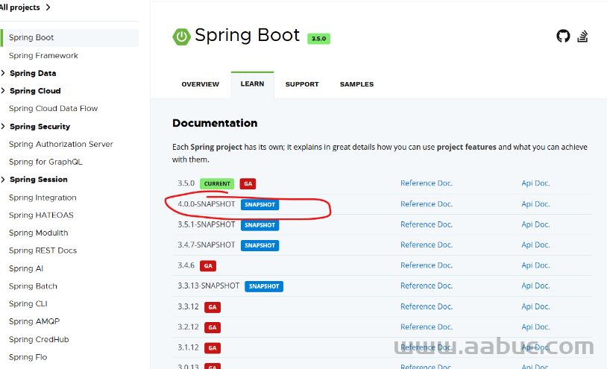Image resolution: width=607 pixels, height=369 pixels.
Task: Open Spring HATEOAS project
Action: pyautogui.click(x=41, y=215)
